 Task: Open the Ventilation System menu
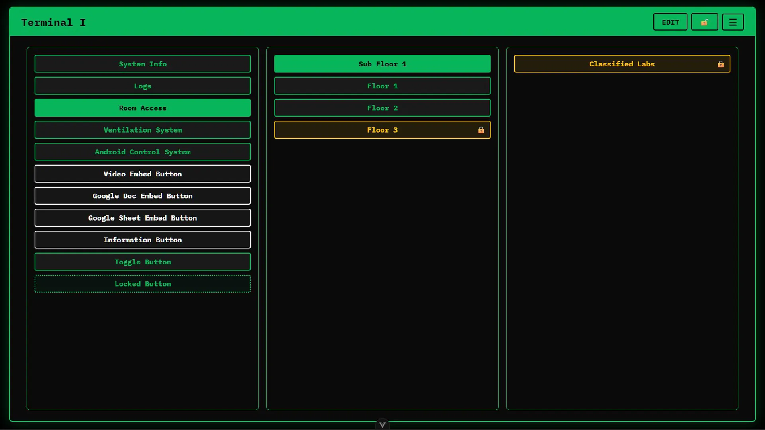[143, 130]
